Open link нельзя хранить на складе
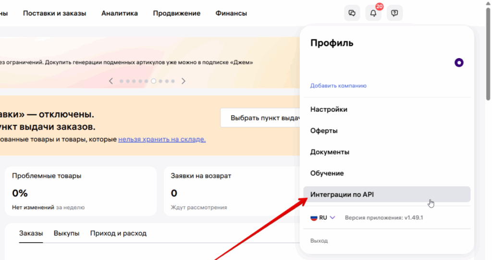 point(162,139)
